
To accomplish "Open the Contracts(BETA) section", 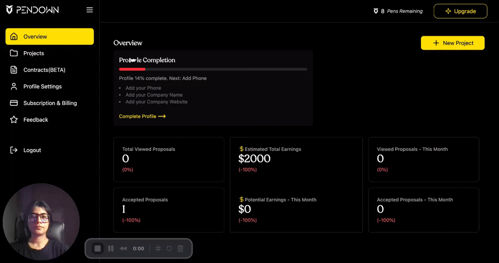I will click(44, 70).
